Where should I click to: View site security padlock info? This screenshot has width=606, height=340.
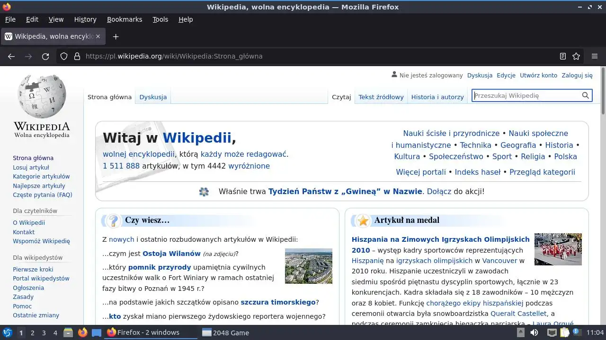tap(77, 56)
